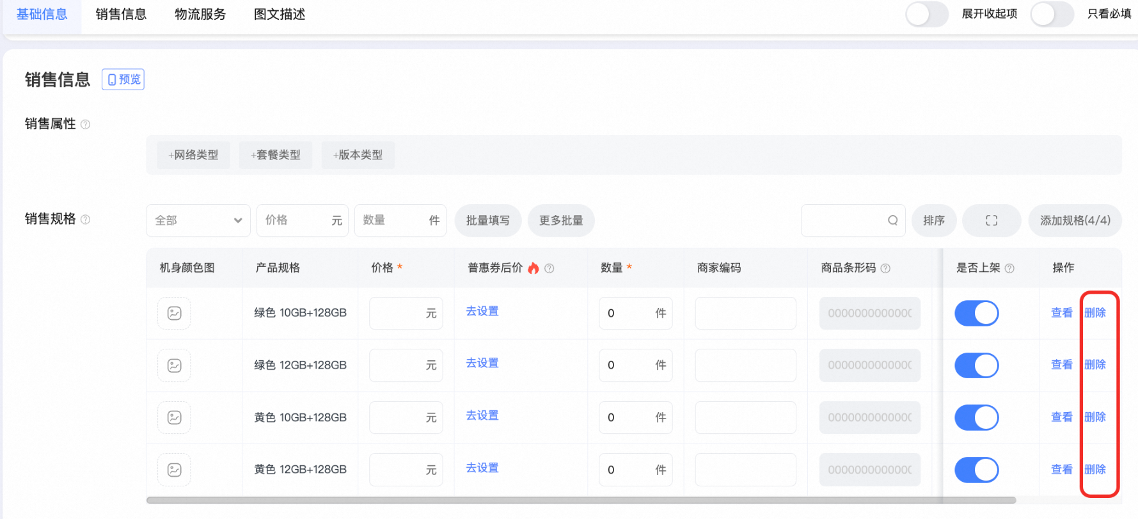The height and width of the screenshot is (519, 1138).
Task: Switch to the 销售信息 tab
Action: coord(121,14)
